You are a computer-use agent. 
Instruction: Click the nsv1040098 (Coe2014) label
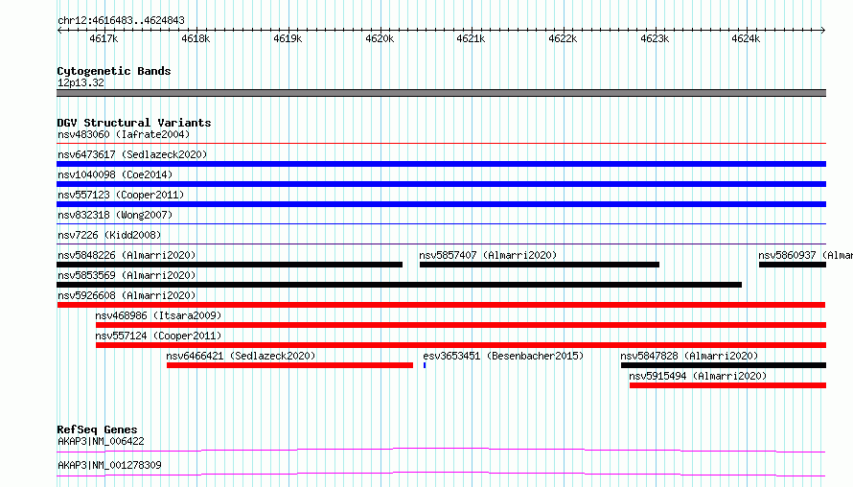coord(115,174)
